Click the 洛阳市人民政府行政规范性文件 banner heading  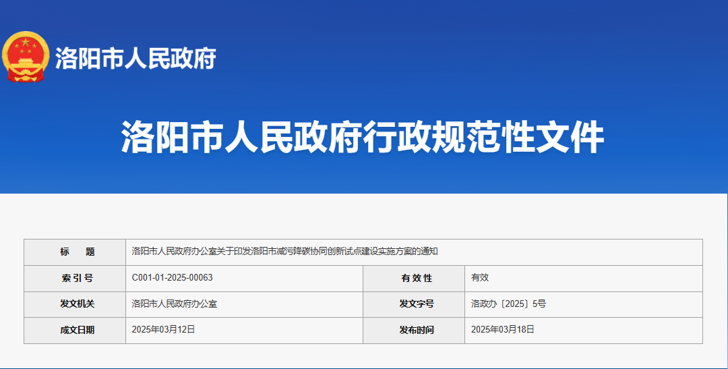[x=363, y=138]
